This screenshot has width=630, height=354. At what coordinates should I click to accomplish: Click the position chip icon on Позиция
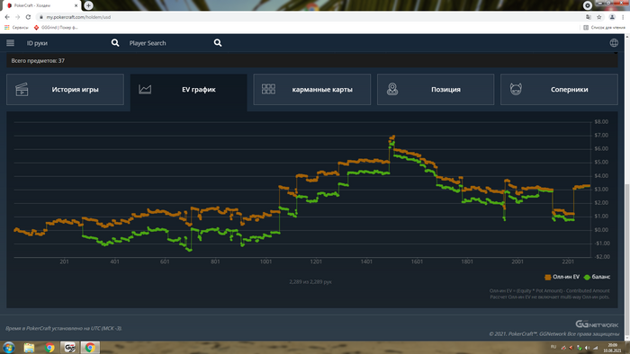pos(392,89)
